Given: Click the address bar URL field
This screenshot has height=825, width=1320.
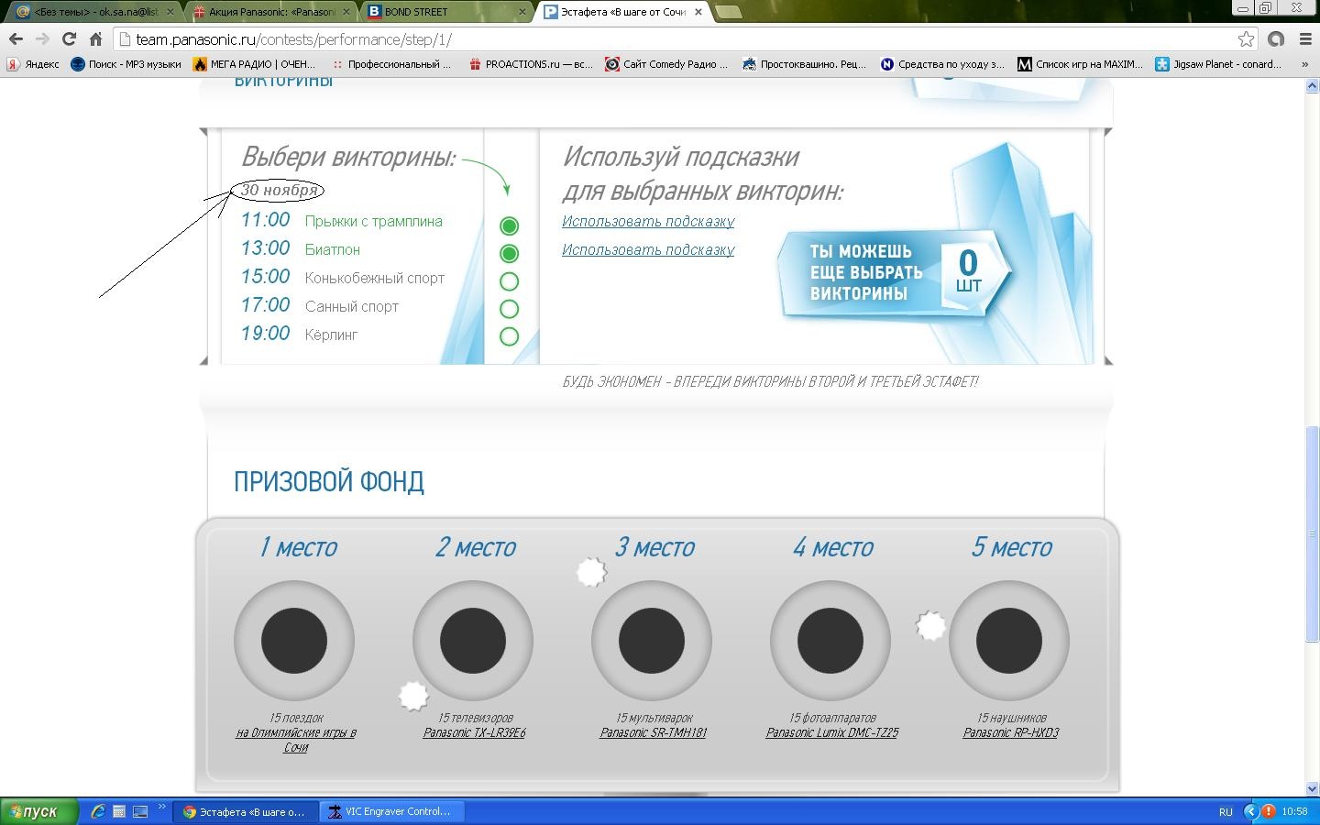Looking at the screenshot, I should click(642, 39).
